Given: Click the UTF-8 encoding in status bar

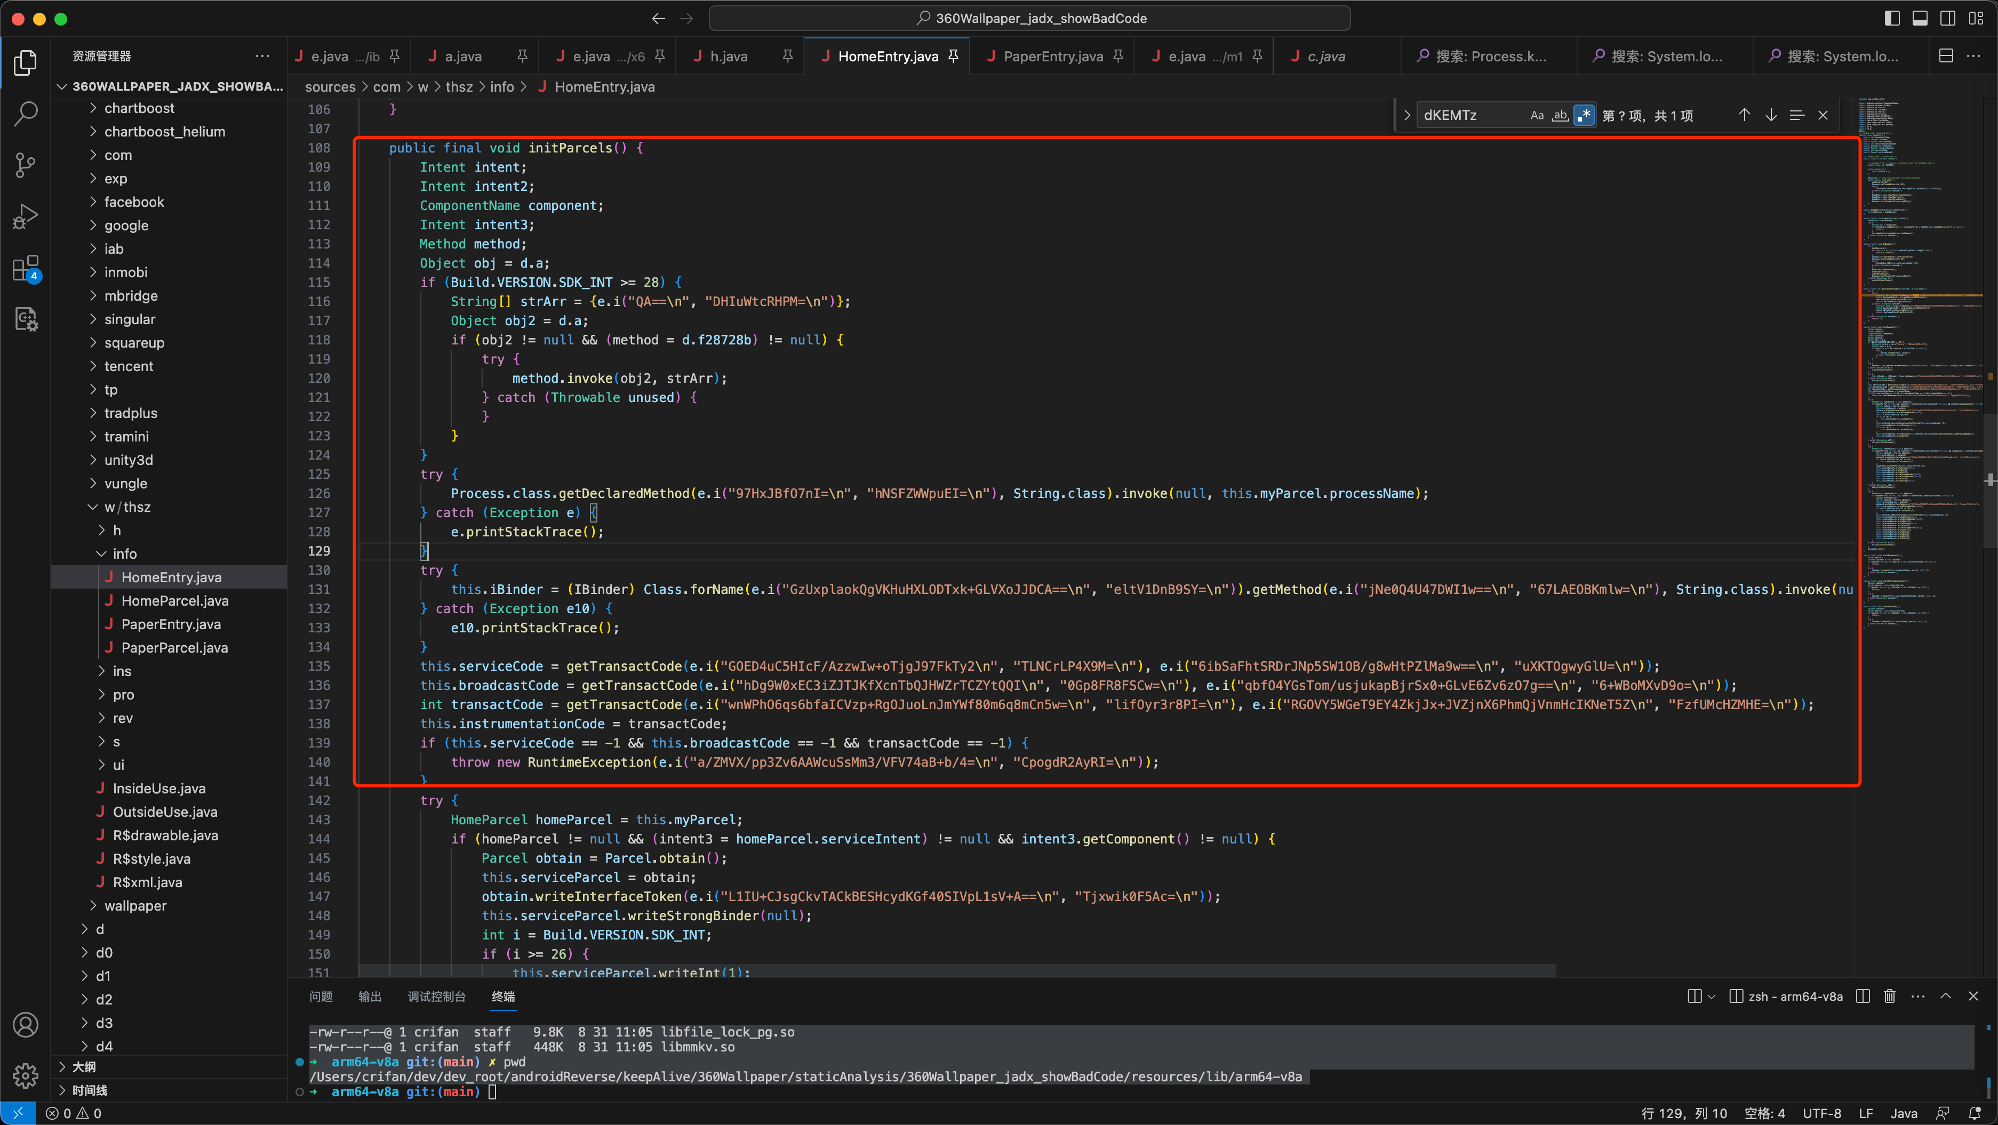Looking at the screenshot, I should pyautogui.click(x=1821, y=1113).
